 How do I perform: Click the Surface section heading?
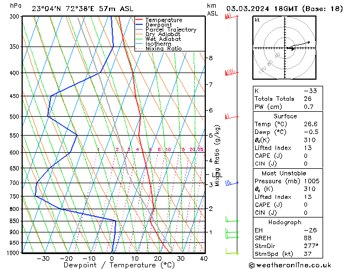[285, 116]
